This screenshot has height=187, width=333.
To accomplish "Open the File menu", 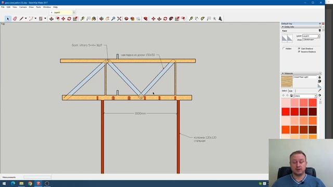I will (x=3, y=7).
